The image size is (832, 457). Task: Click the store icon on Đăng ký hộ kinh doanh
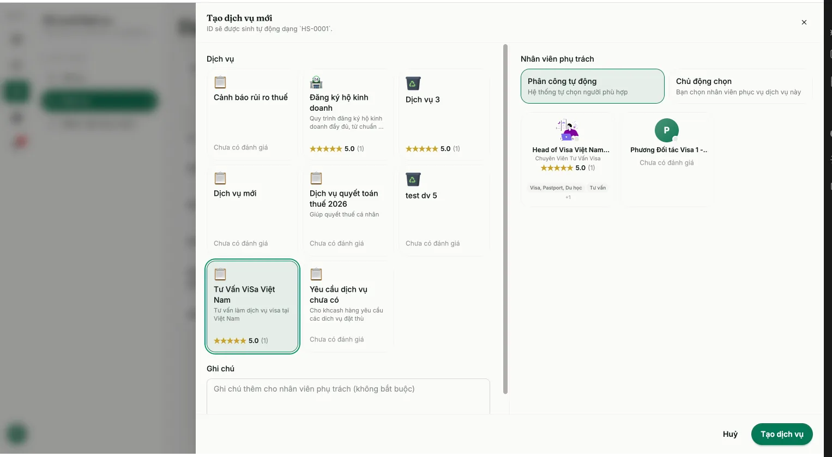316,82
